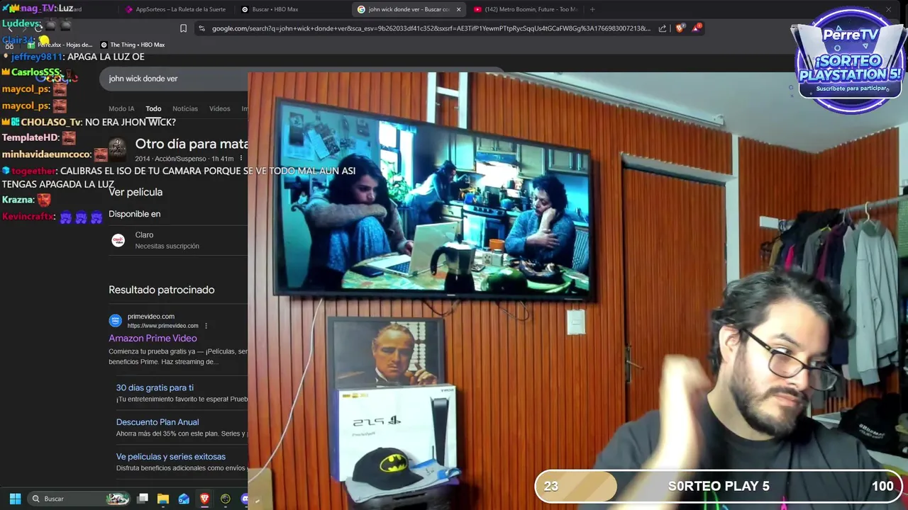
Task: Click the Necesitas suscripción text under Claro
Action: point(167,246)
